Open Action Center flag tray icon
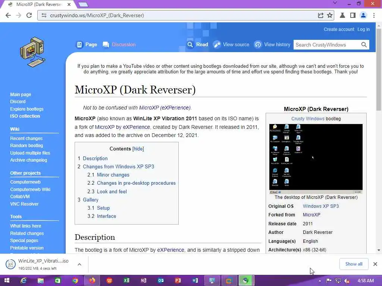 click(x=329, y=281)
